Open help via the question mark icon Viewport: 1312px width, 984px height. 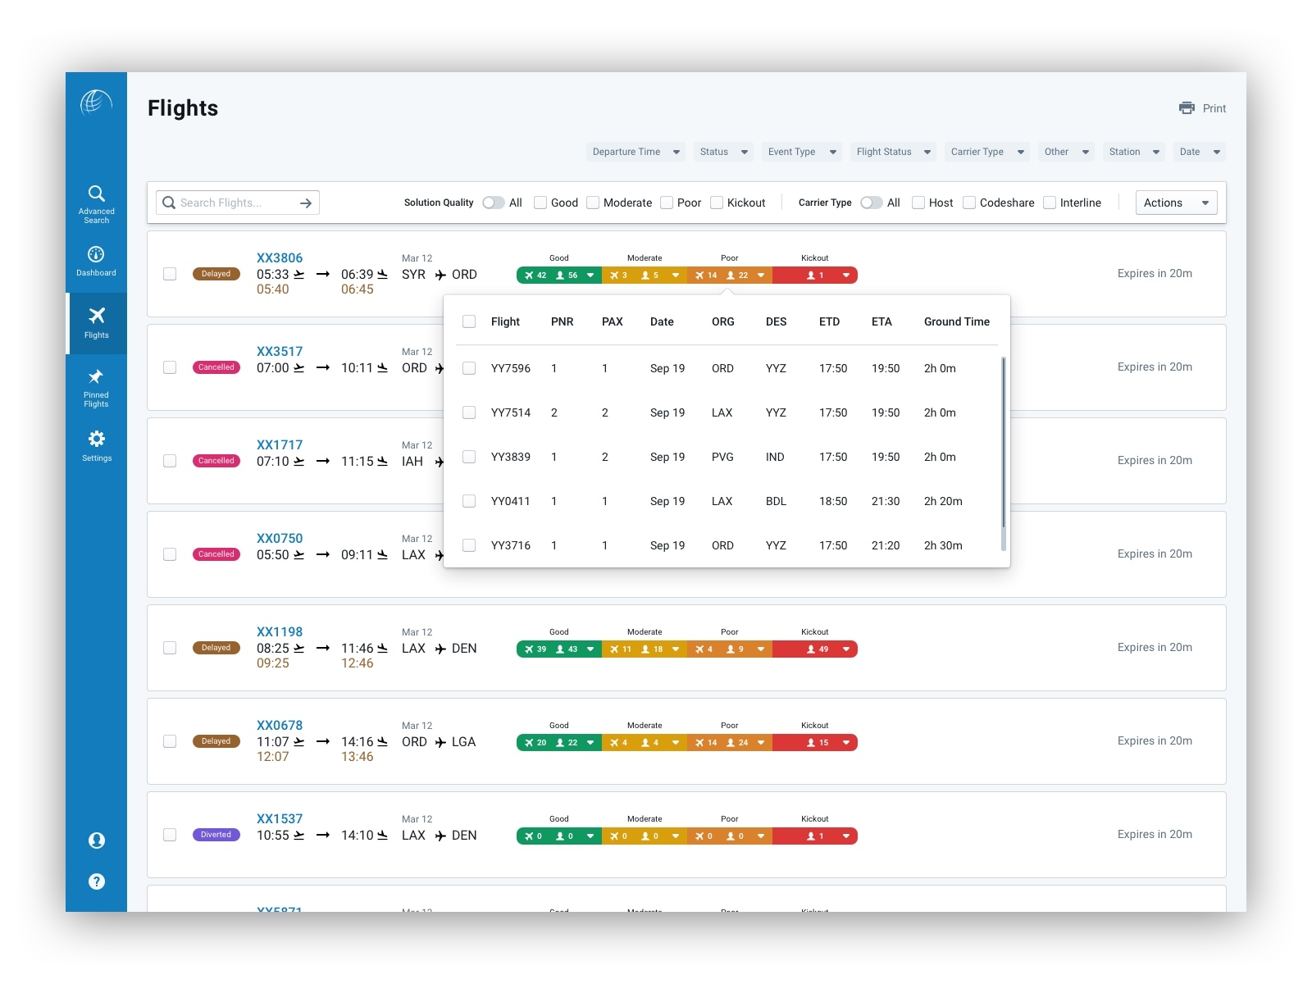tap(96, 881)
